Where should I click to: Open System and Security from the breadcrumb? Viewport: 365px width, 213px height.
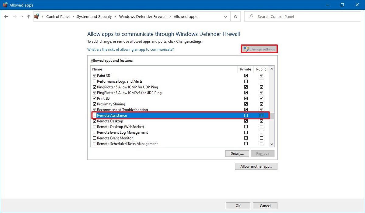(x=94, y=16)
